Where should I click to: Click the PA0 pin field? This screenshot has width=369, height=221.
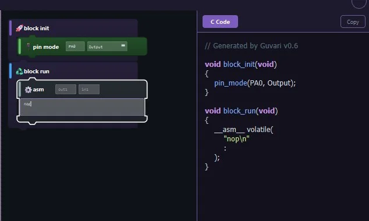coord(75,47)
